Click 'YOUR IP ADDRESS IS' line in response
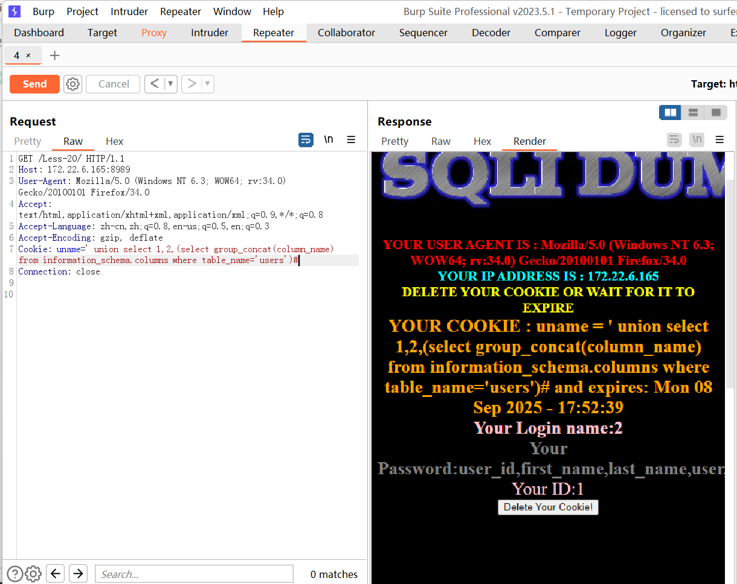The height and width of the screenshot is (584, 737). click(548, 276)
